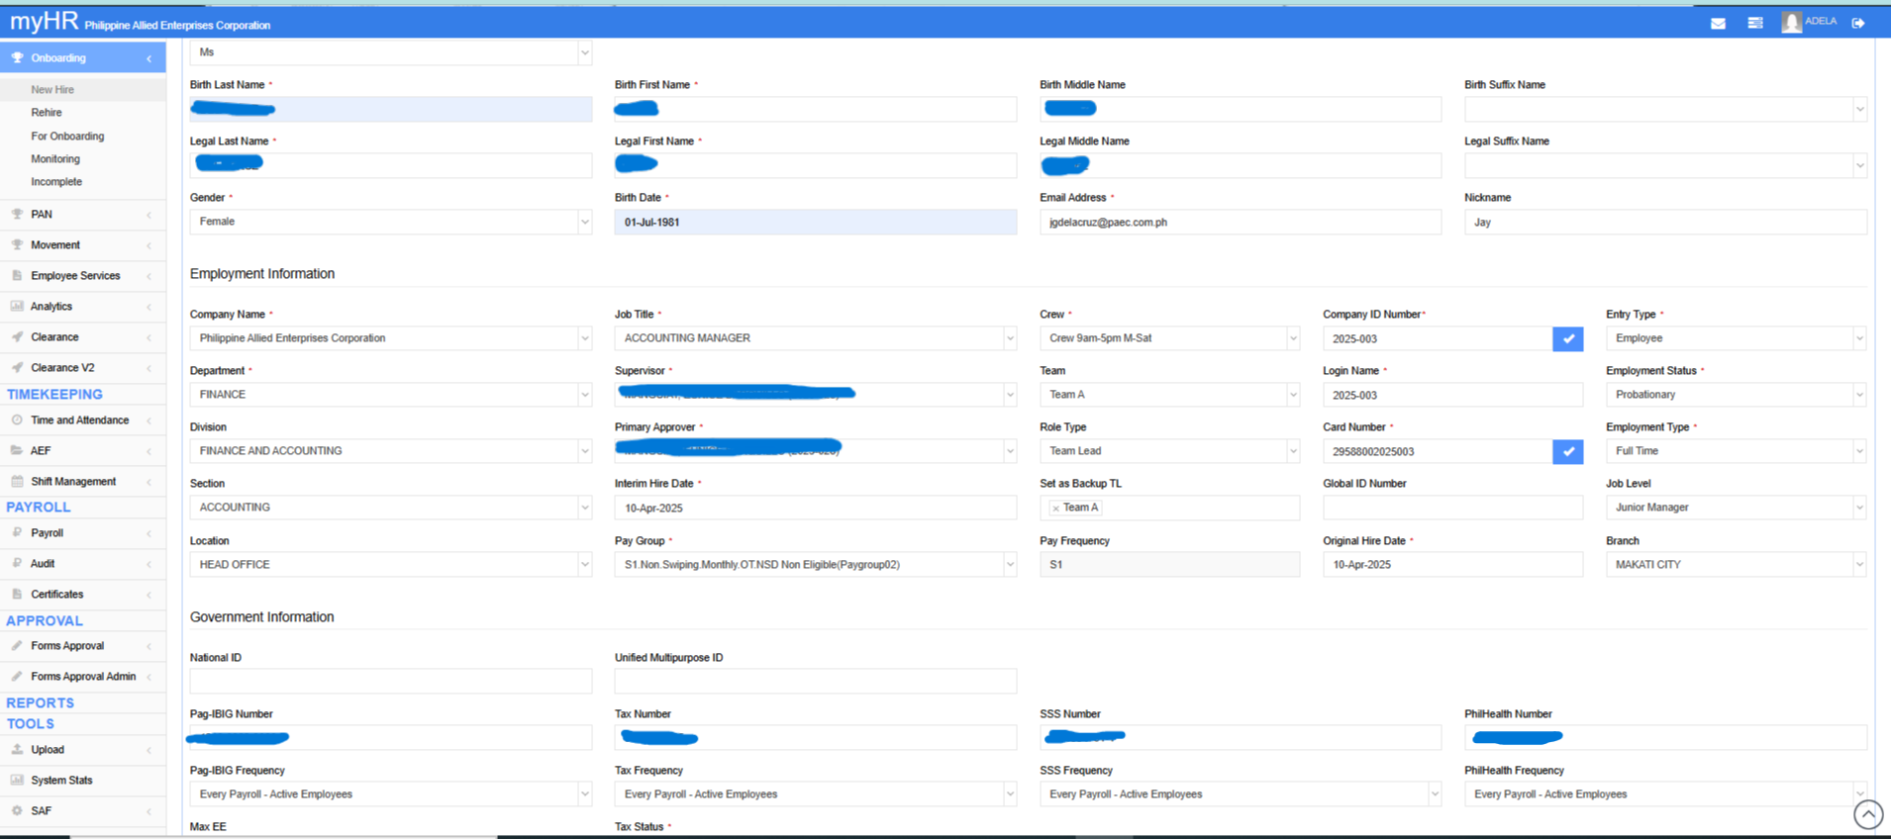This screenshot has height=839, width=1891.
Task: Click the Unified Multipurpose ID field
Action: [816, 681]
